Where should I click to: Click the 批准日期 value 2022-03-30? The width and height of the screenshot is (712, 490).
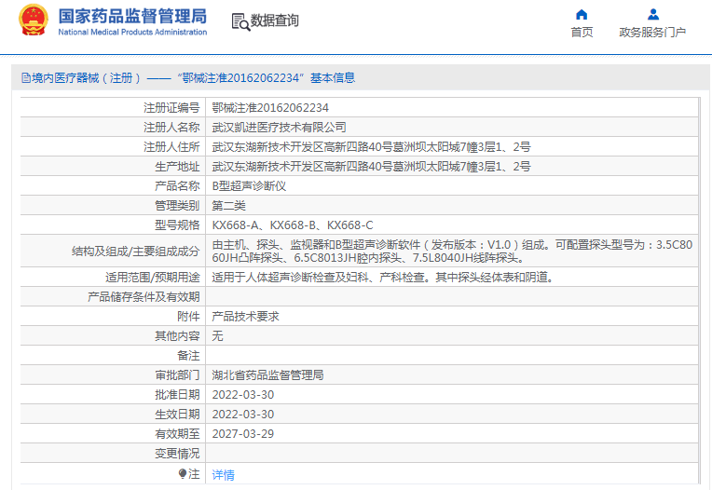point(243,395)
